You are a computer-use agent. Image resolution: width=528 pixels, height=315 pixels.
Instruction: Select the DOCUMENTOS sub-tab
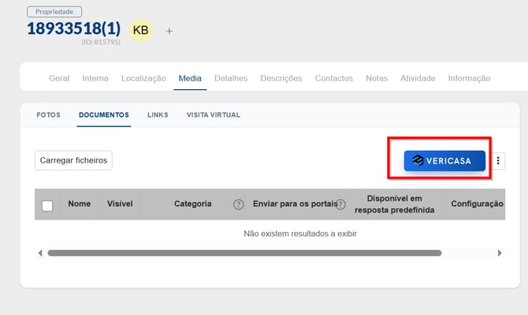tap(104, 115)
